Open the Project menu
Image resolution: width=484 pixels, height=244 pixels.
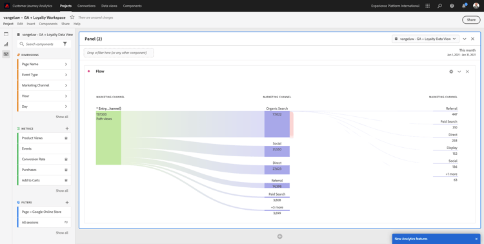(8, 24)
